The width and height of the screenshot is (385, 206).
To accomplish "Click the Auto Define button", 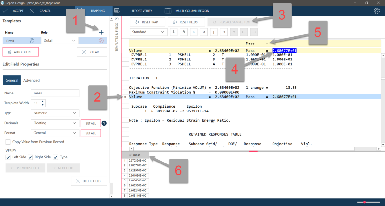I will pyautogui.click(x=20, y=52).
